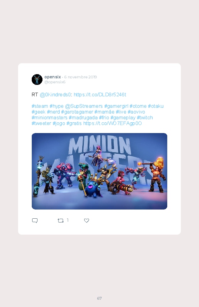
Task: Follow the https://t.co/WO7EFAgp0O link
Action: tap(113, 123)
